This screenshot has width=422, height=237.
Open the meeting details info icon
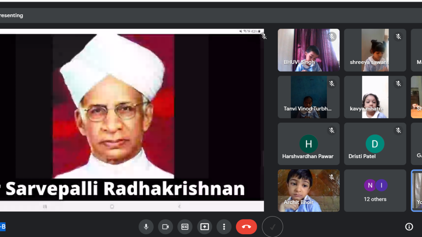coord(409,227)
